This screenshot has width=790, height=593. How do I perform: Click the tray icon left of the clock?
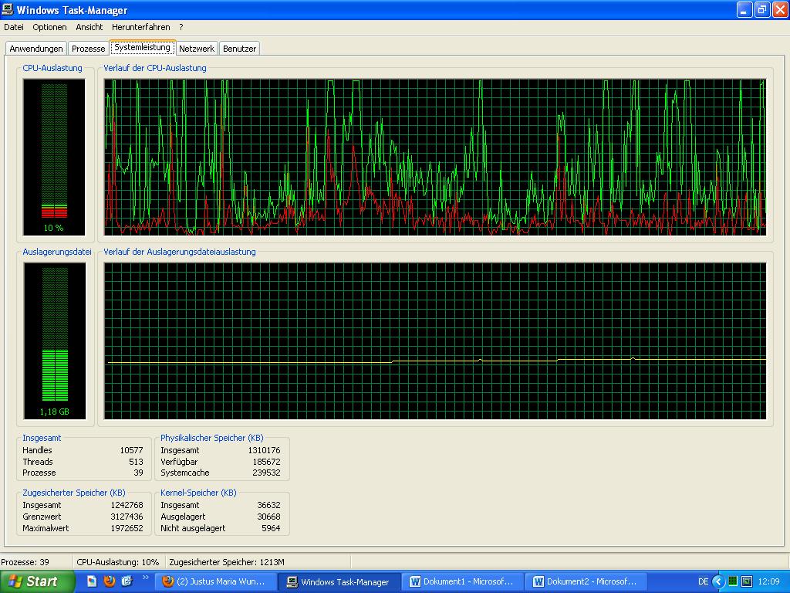click(x=747, y=581)
